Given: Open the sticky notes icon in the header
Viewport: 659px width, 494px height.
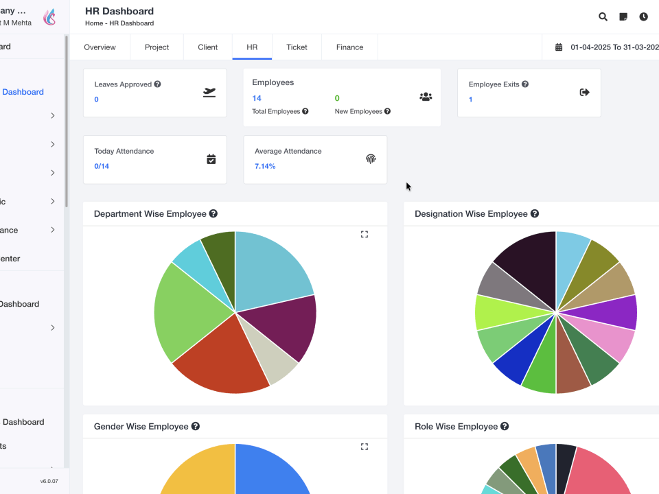Looking at the screenshot, I should (x=623, y=16).
